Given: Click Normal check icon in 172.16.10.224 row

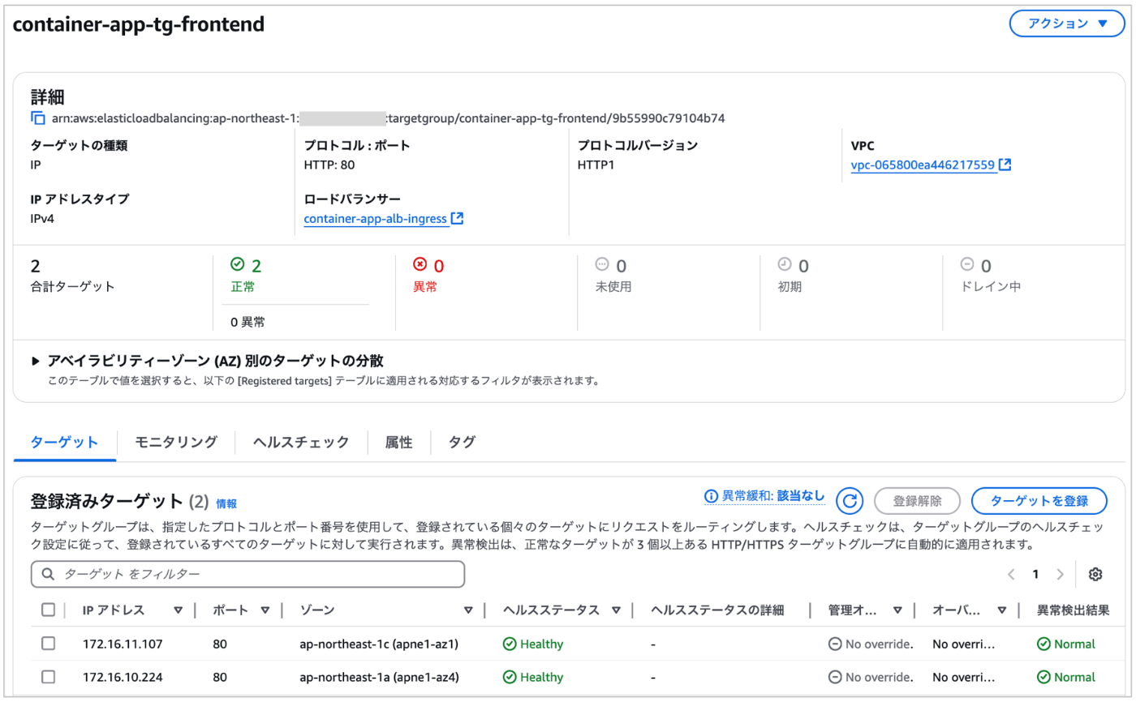Looking at the screenshot, I should [x=1043, y=677].
